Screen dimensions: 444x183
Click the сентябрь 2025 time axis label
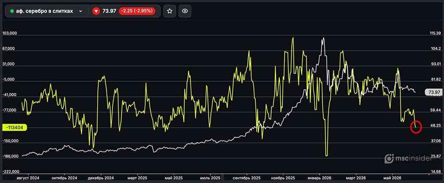click(x=247, y=178)
